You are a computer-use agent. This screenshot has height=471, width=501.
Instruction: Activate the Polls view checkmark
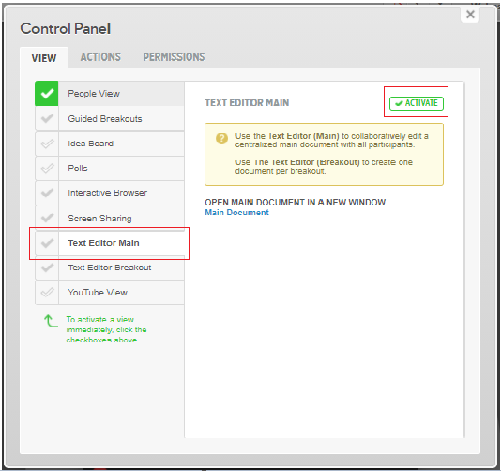pyautogui.click(x=47, y=168)
